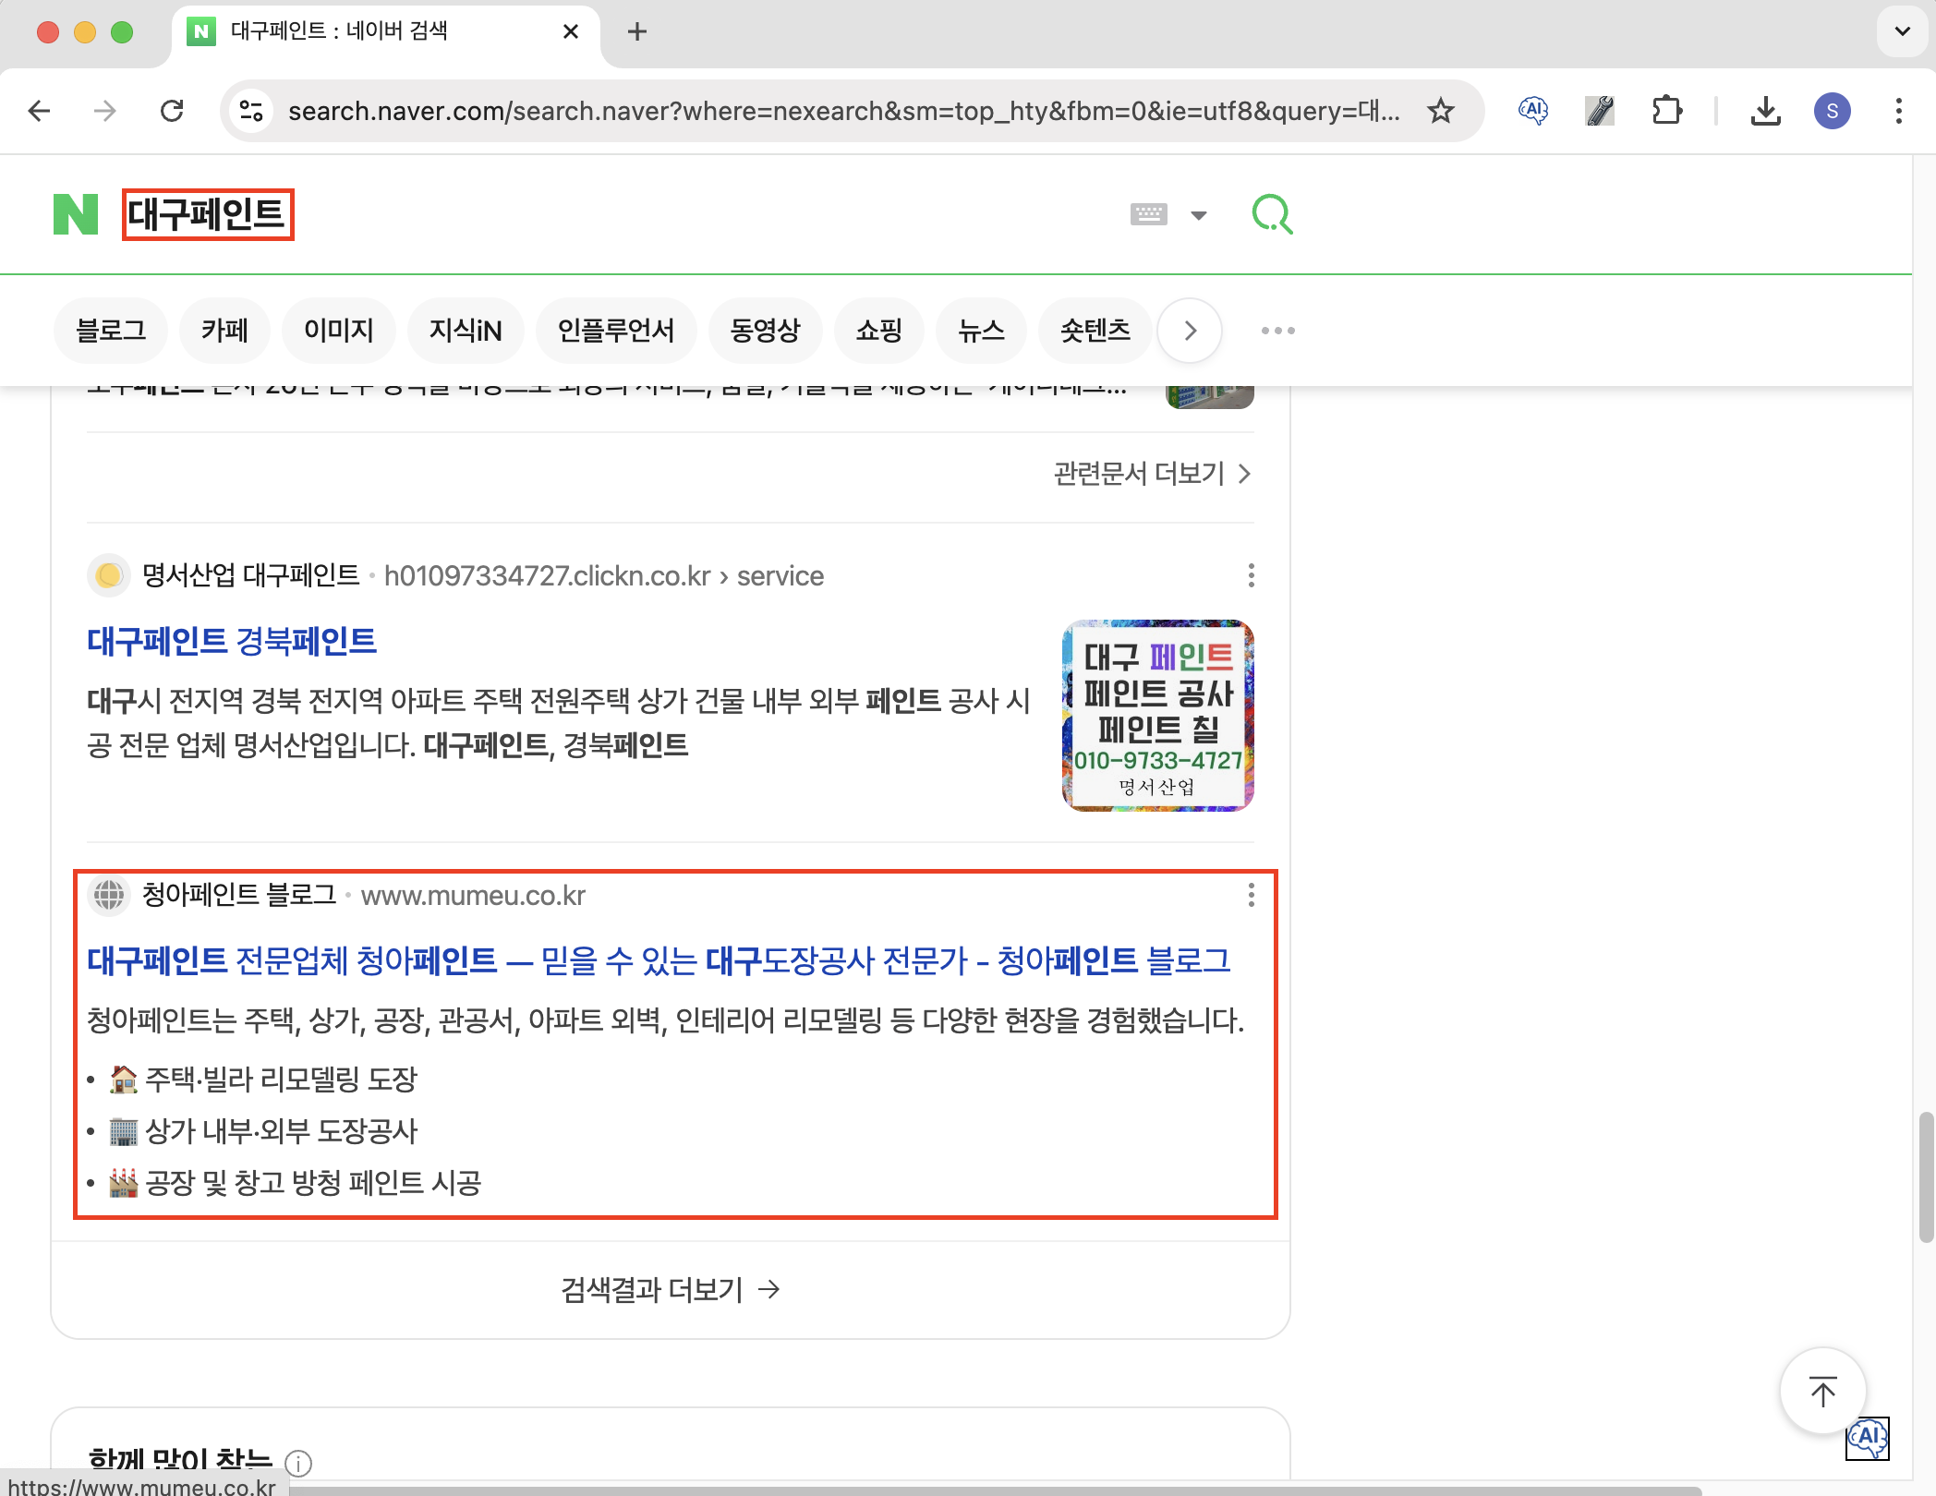Viewport: 1936px width, 1496px height.
Task: Click the 대구페인트 search input field
Action: (207, 214)
